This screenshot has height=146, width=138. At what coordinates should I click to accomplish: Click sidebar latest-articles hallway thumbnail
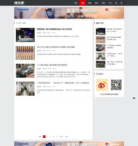tap(101, 56)
